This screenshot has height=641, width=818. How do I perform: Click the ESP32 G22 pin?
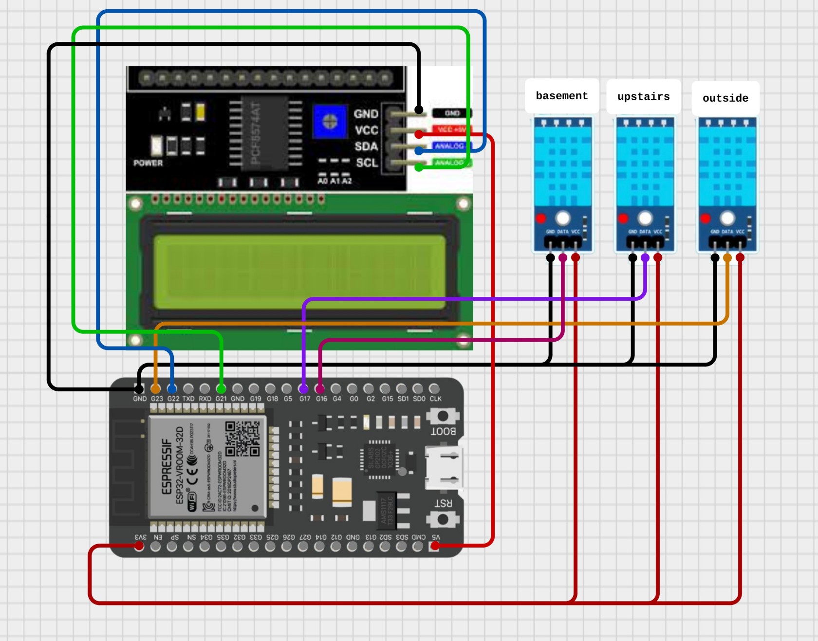point(172,389)
